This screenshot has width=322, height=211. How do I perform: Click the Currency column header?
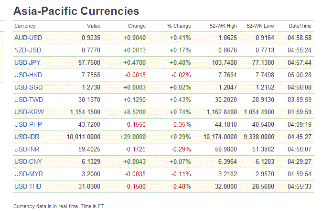pos(25,26)
